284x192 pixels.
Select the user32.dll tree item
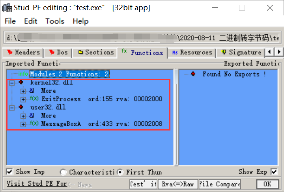click(48, 107)
